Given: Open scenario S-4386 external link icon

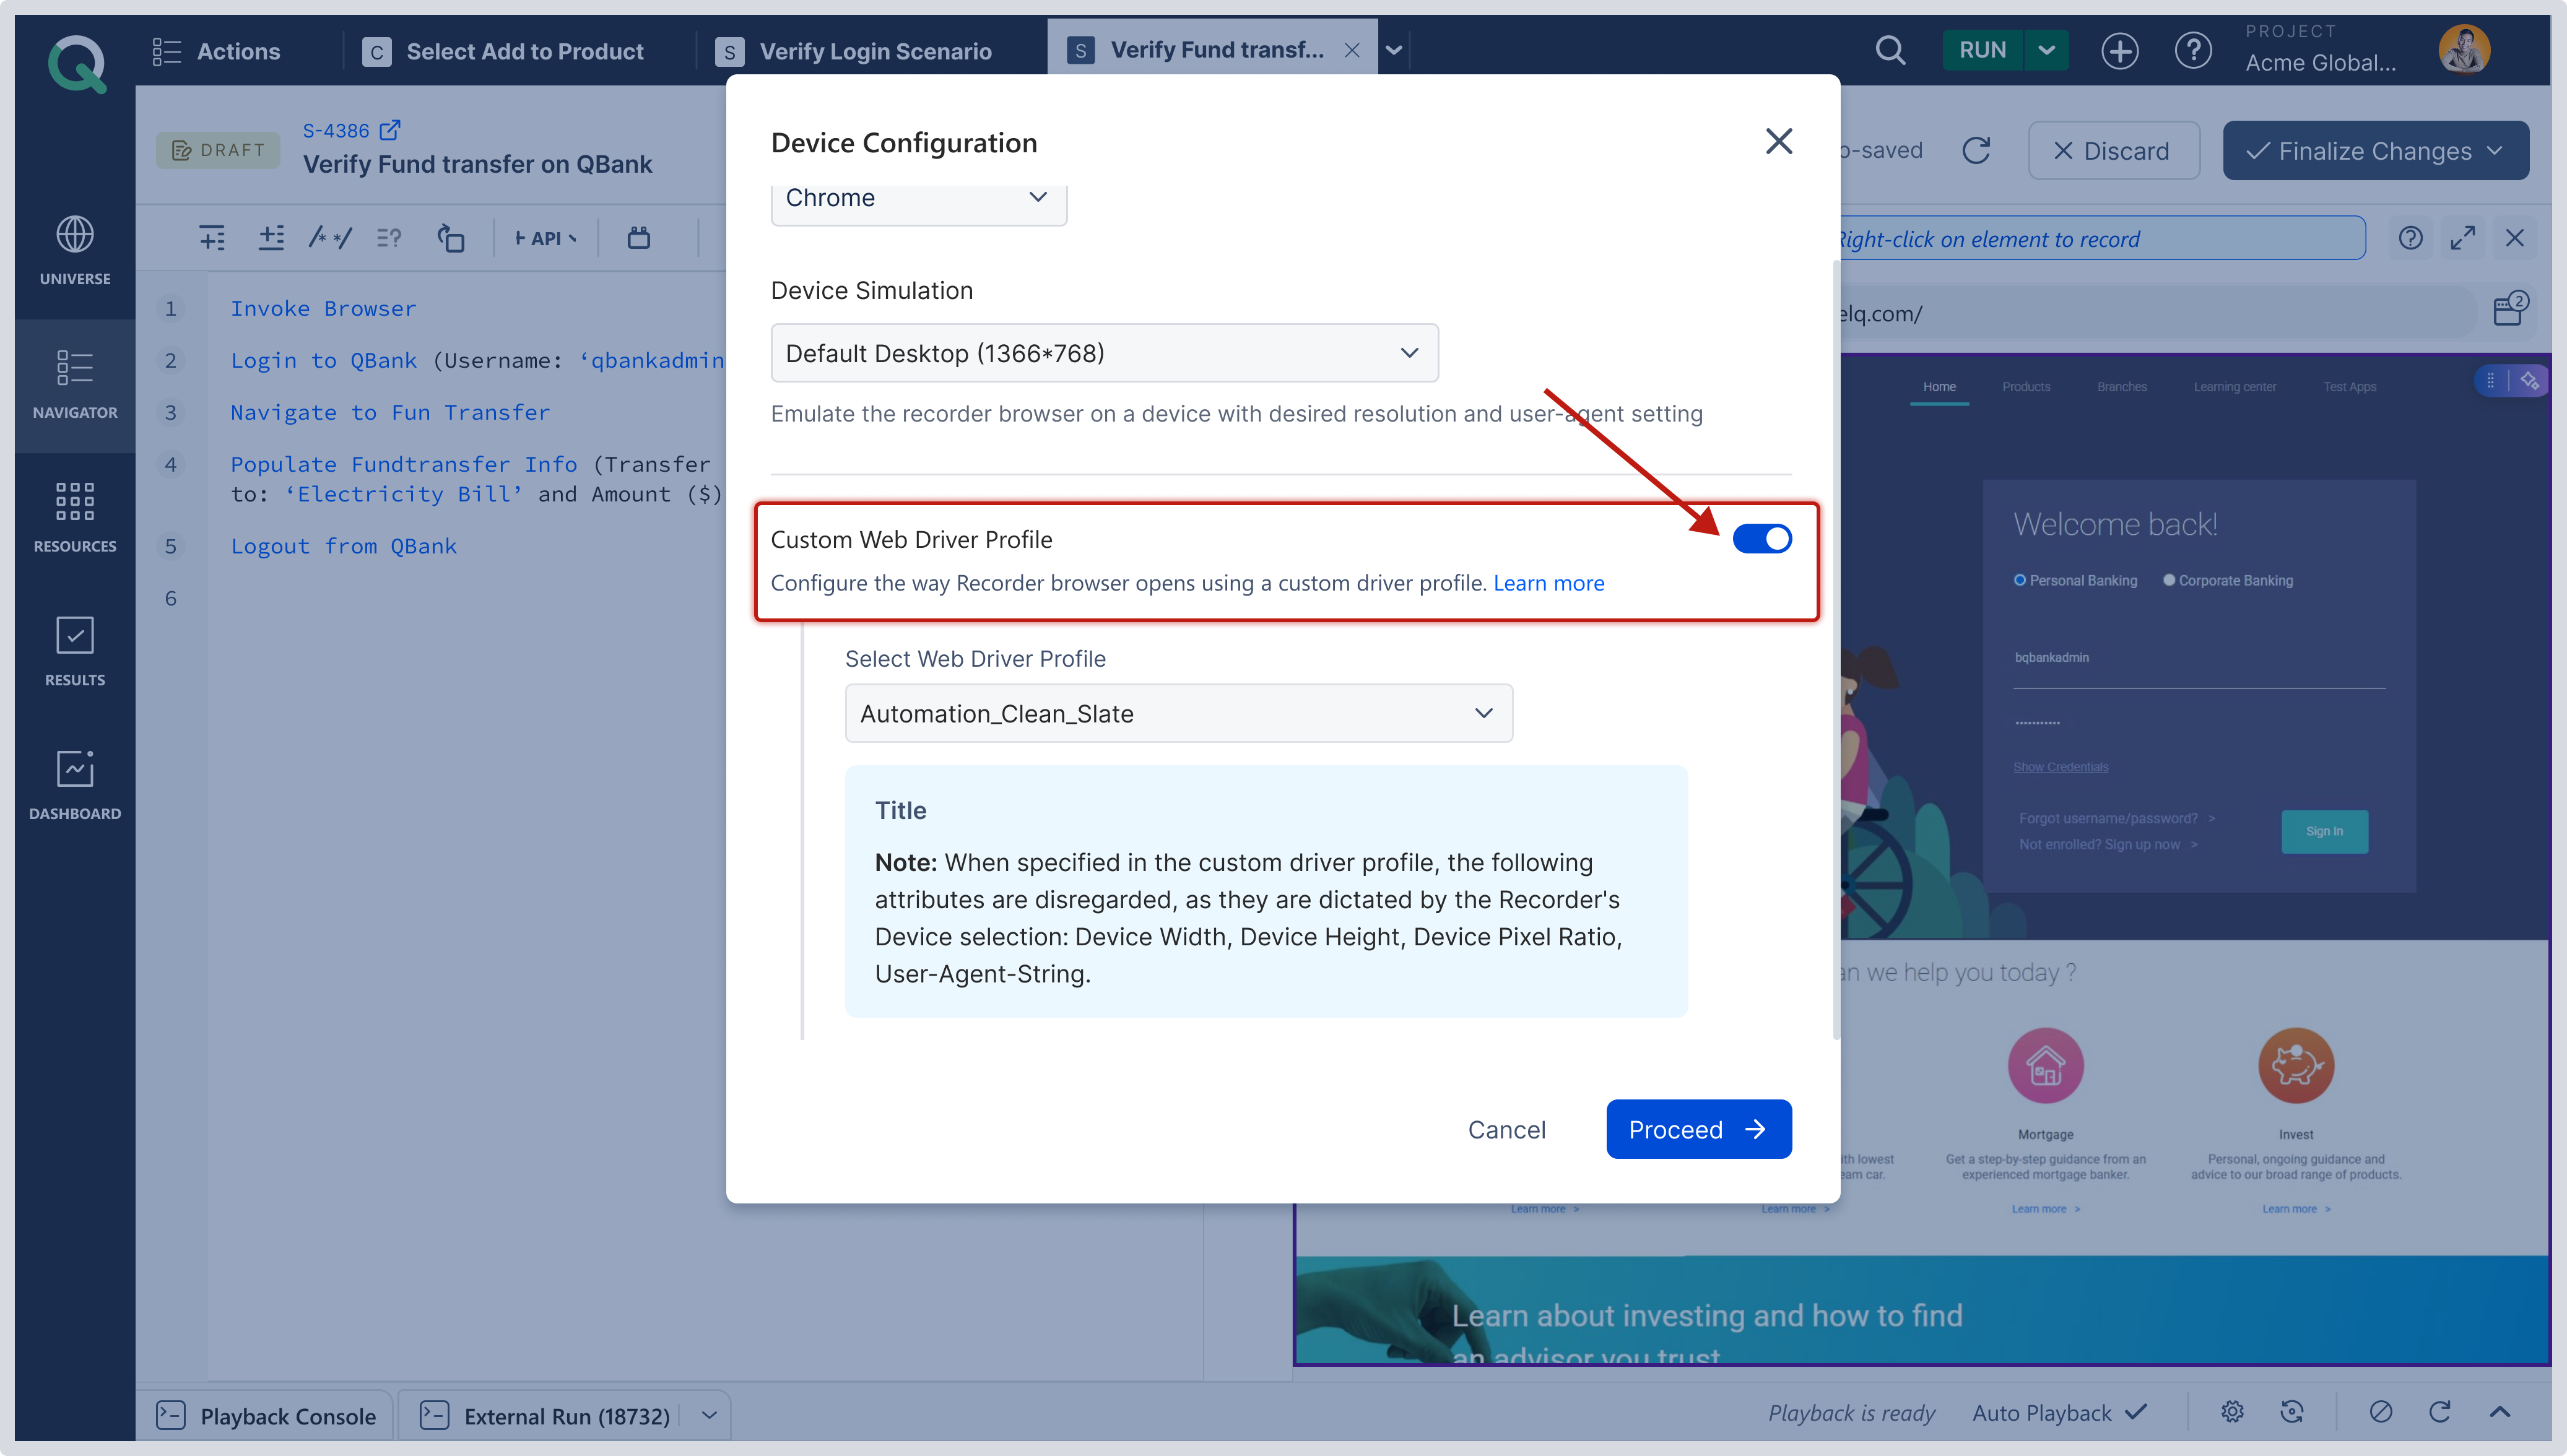Looking at the screenshot, I should pos(390,130).
